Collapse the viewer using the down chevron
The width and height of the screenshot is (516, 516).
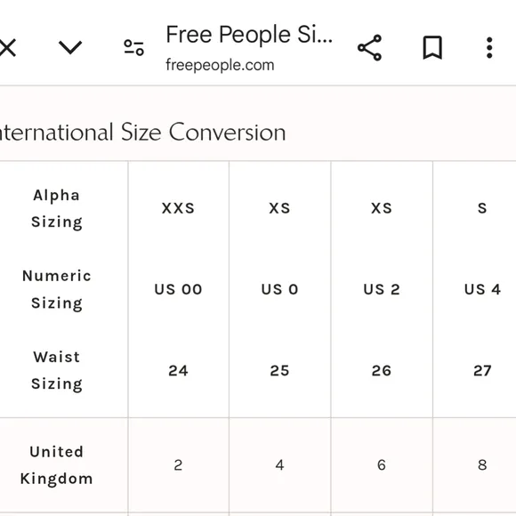pyautogui.click(x=70, y=48)
